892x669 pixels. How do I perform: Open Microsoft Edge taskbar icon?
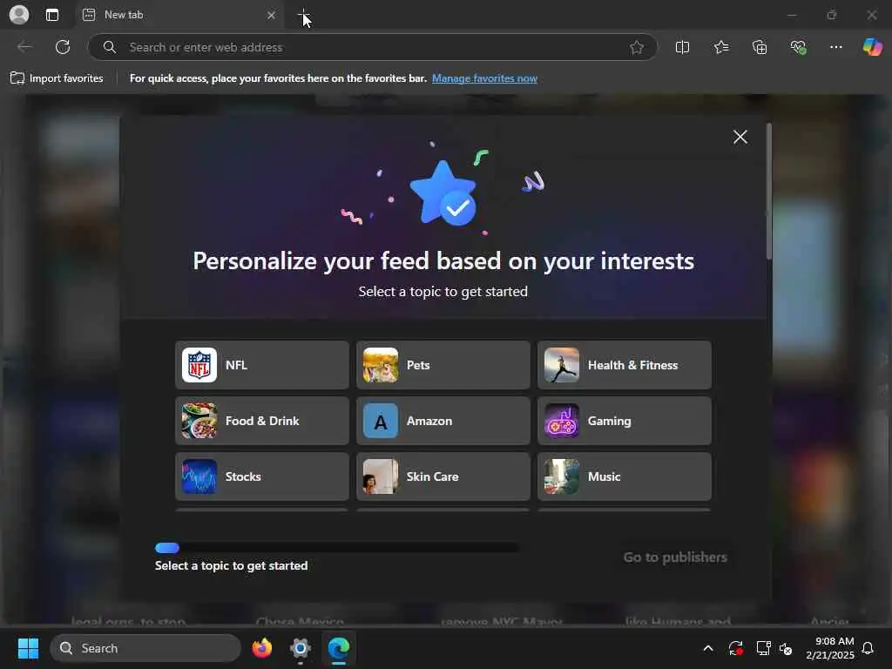tap(339, 648)
